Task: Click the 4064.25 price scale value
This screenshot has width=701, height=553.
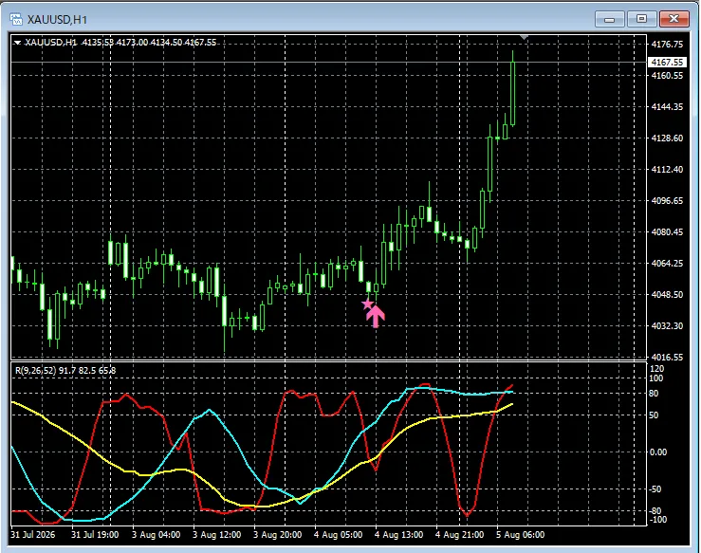Action: (667, 263)
